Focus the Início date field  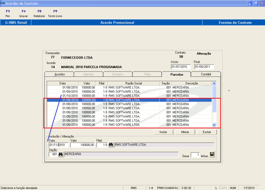[x=181, y=67]
